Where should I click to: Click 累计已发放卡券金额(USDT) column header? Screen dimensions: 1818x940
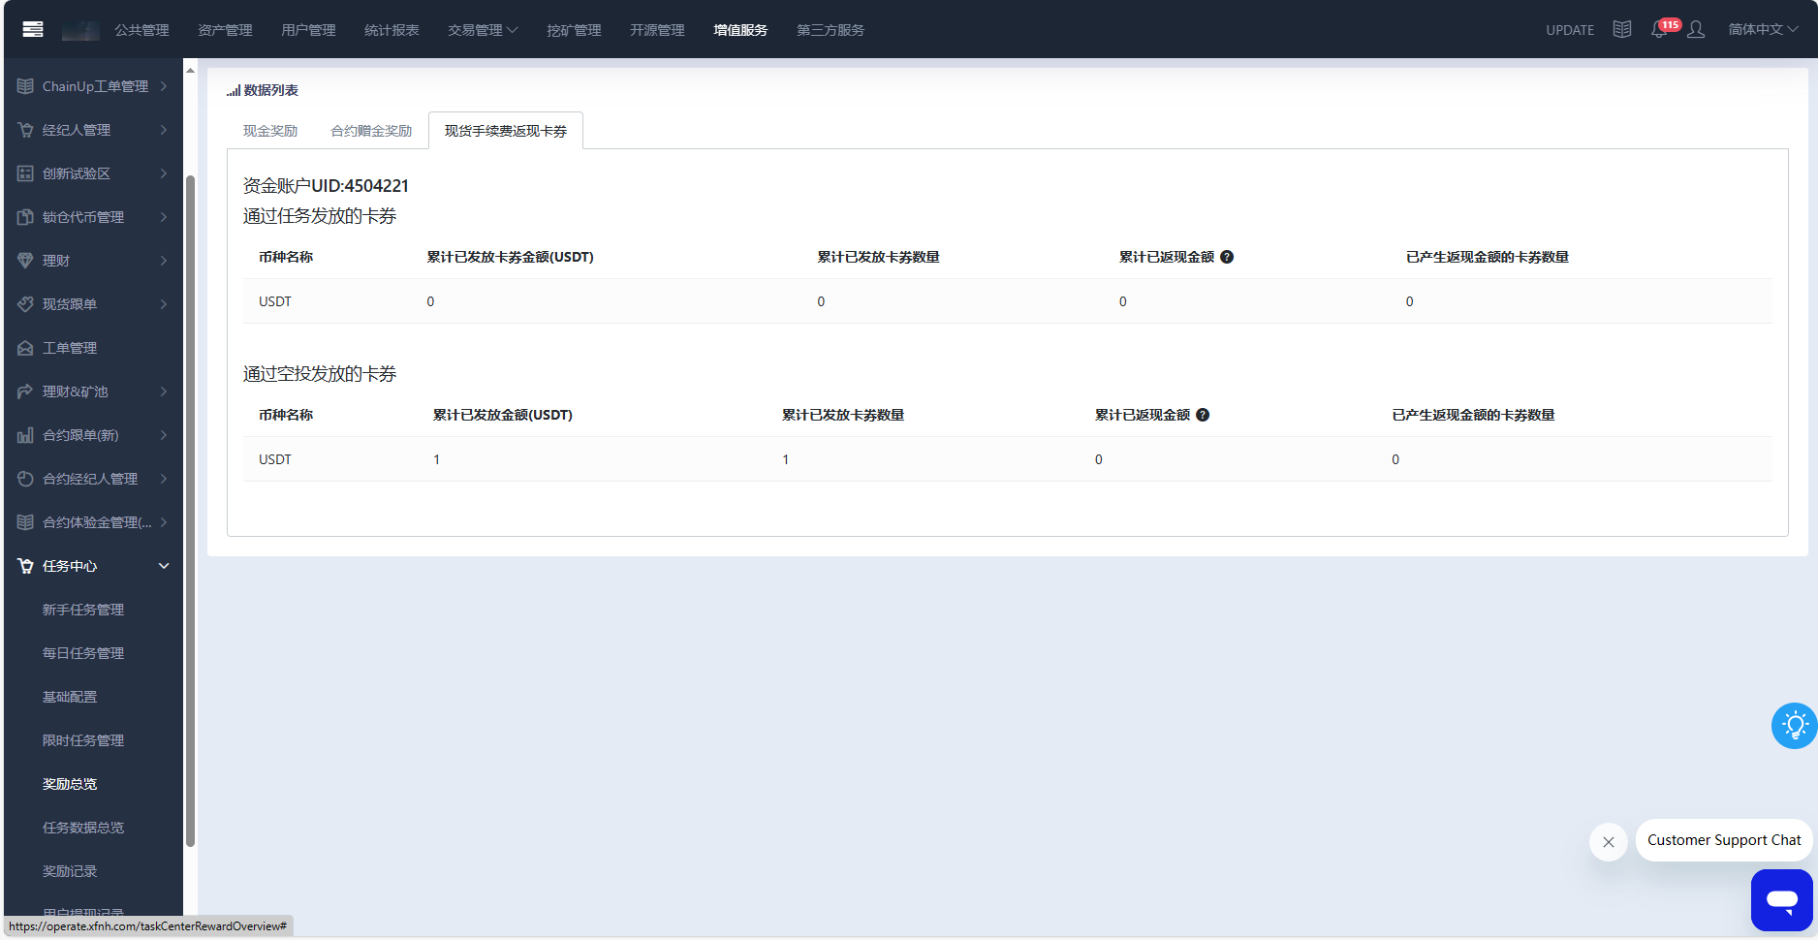511,257
